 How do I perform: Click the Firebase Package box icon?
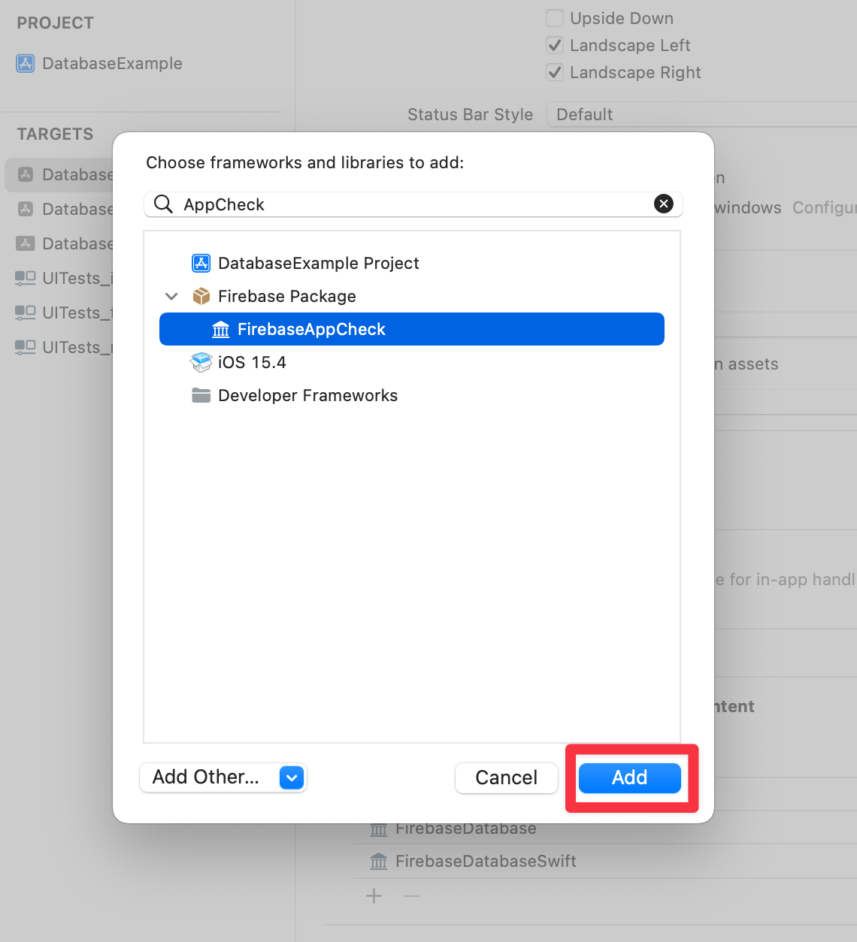pos(201,296)
